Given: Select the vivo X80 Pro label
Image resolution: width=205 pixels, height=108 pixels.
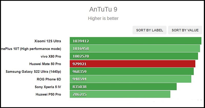Looking at the screenshot, I should point(50,56).
